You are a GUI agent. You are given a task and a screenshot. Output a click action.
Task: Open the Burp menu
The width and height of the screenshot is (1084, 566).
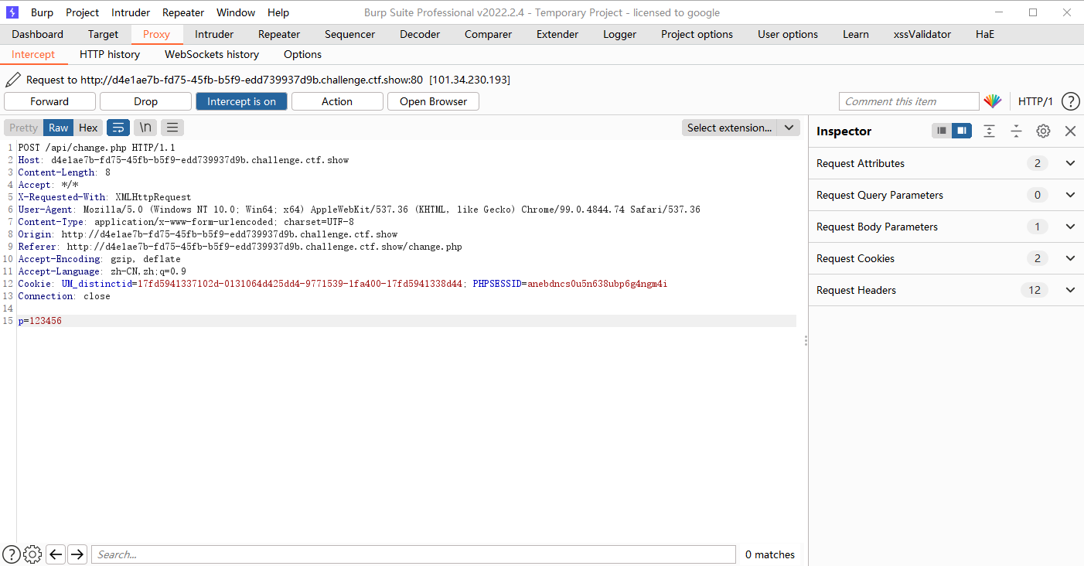(x=42, y=12)
